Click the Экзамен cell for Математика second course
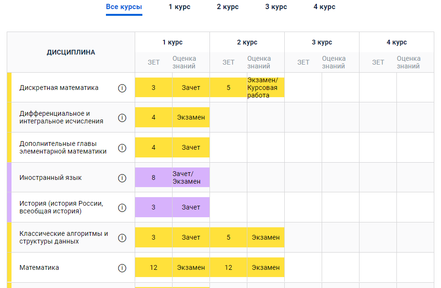This screenshot has height=288, width=441. 265,267
